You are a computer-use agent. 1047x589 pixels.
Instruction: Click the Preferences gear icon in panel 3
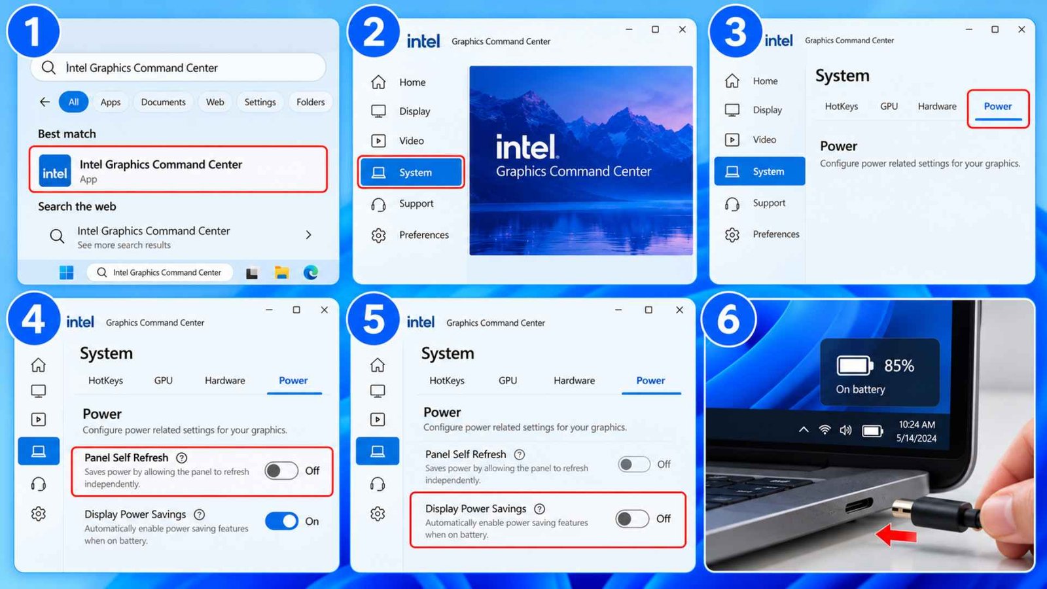[x=732, y=234]
